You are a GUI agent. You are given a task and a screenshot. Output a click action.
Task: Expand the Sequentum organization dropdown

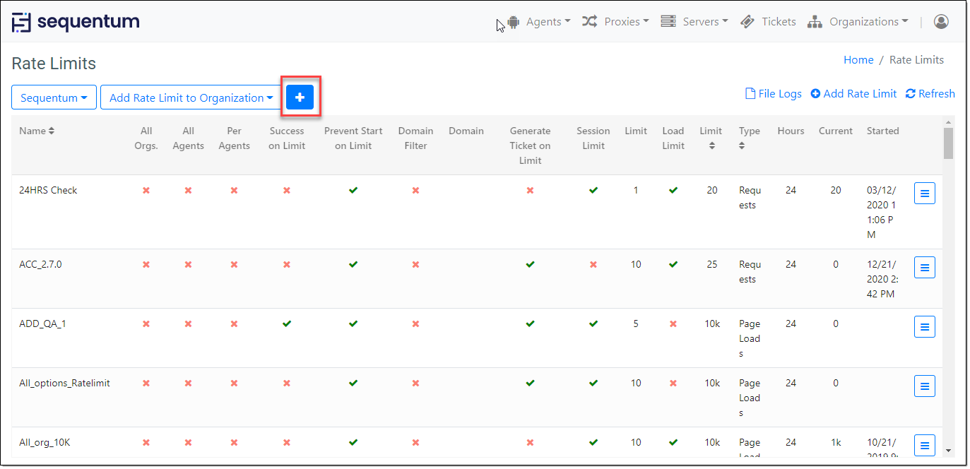click(54, 97)
